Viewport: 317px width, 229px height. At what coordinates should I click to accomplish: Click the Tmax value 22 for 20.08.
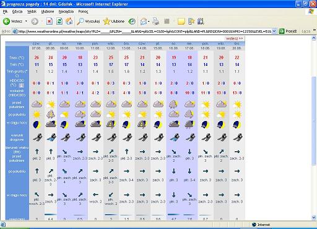(x=237, y=57)
